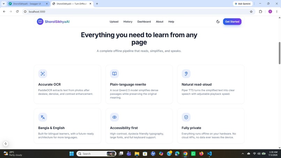Toggle dark mode moon icon
281x158 pixels.
pos(218,22)
